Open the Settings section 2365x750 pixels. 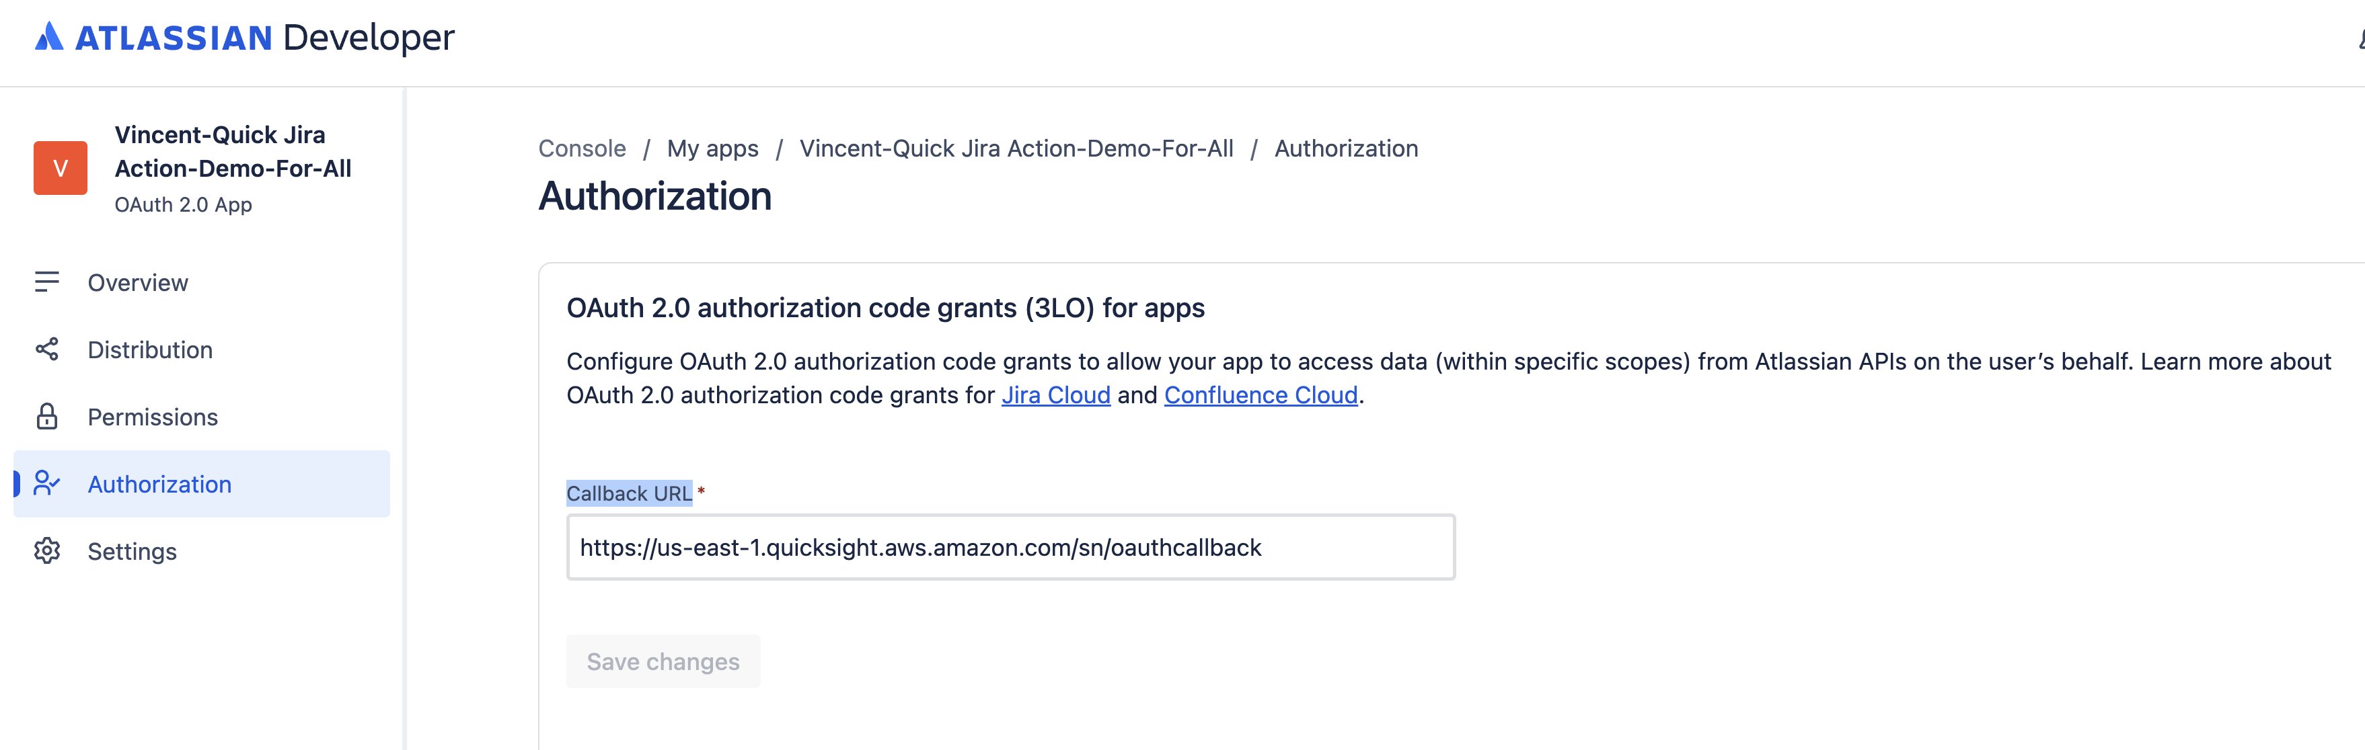click(x=131, y=551)
